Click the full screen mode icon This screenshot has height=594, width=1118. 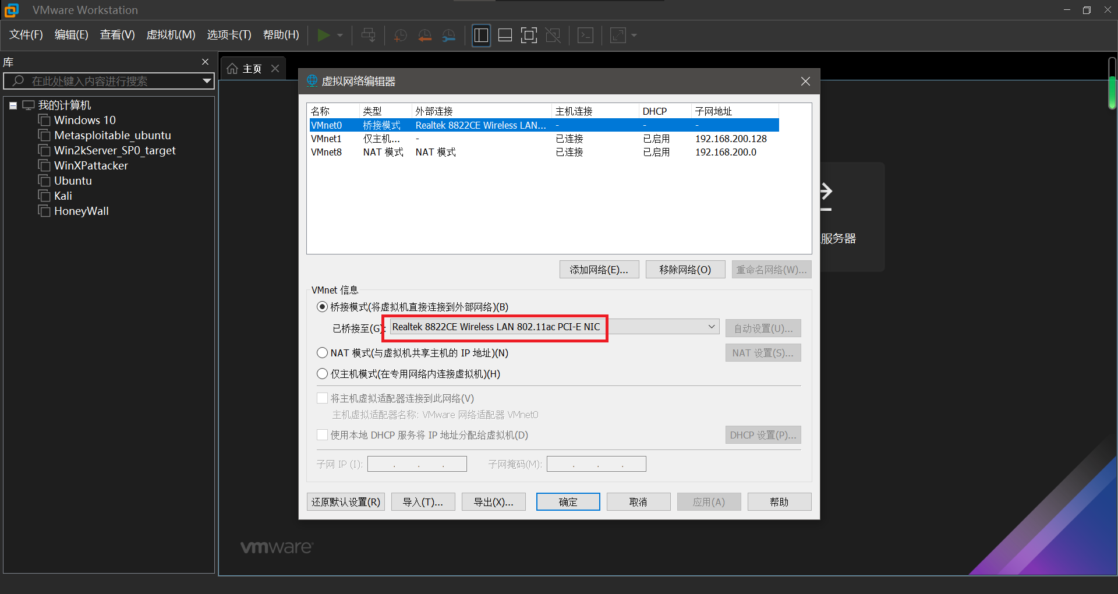(529, 36)
